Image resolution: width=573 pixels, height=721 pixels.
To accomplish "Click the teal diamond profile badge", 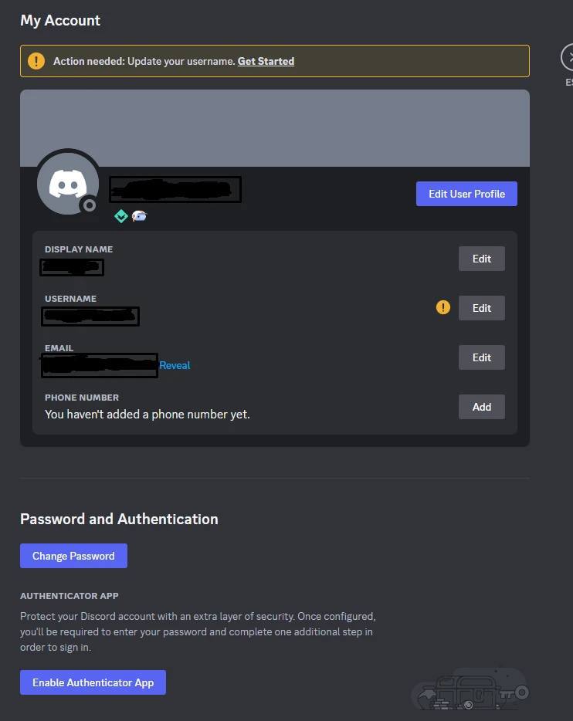I will (121, 216).
